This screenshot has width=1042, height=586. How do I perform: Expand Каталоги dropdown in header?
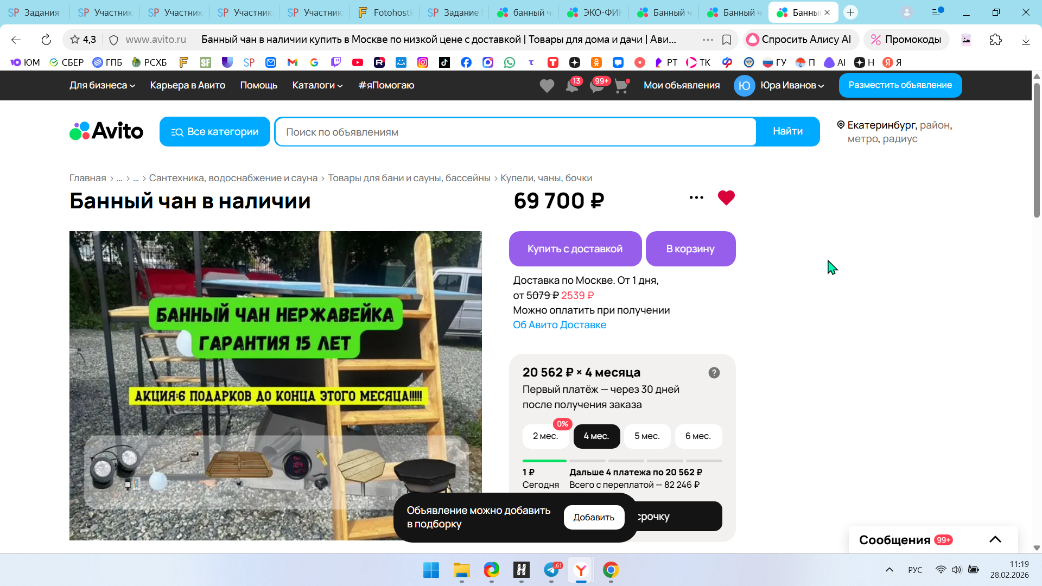coord(317,85)
